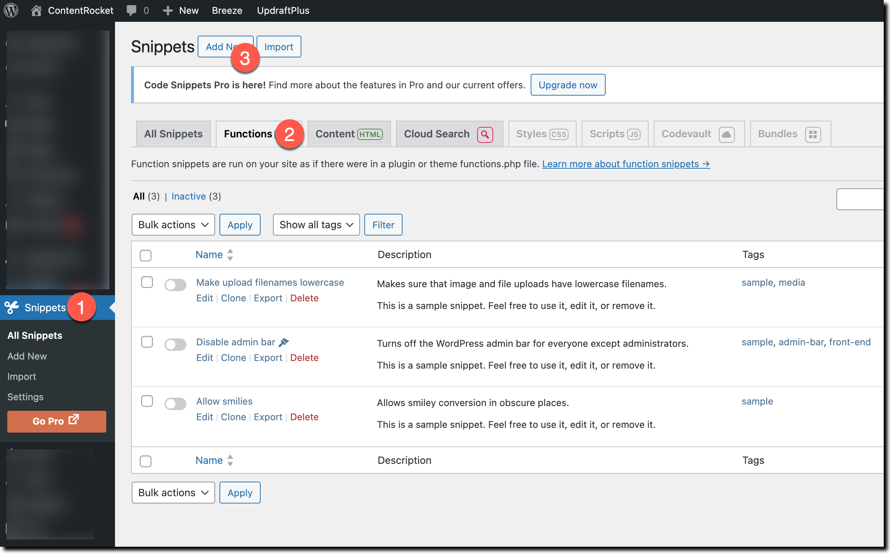
Task: Activate the Allow smilies toggle
Action: (x=175, y=404)
